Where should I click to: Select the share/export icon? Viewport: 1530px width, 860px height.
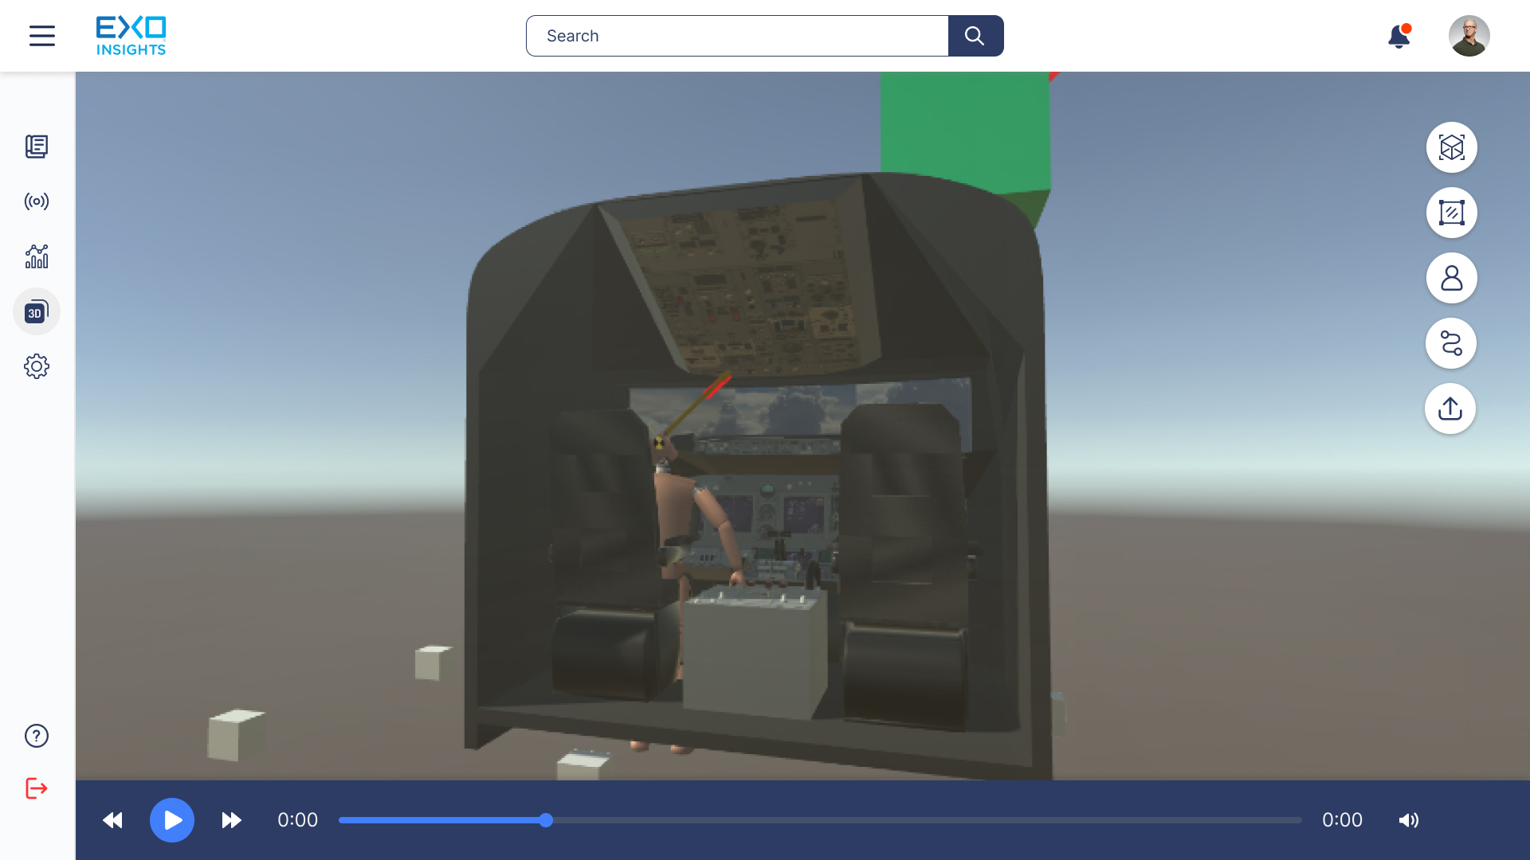point(1450,408)
